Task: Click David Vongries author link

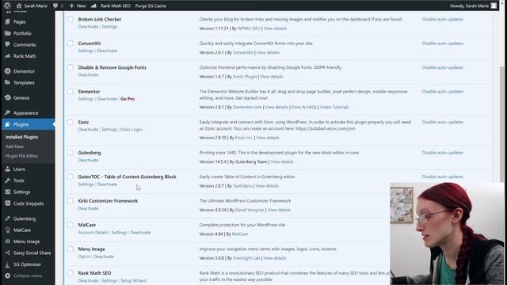Action: (250, 210)
